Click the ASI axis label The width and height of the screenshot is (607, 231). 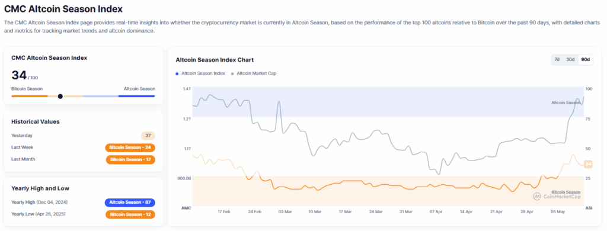click(x=589, y=208)
